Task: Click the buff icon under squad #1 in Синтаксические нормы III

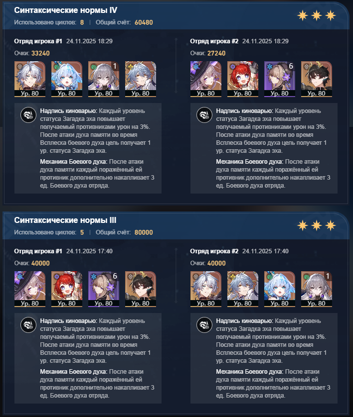Action: click(28, 325)
